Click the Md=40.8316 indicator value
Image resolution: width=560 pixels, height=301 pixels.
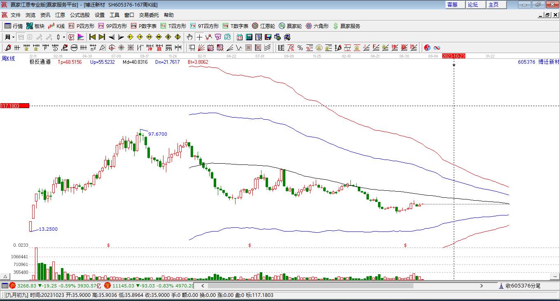[135, 62]
